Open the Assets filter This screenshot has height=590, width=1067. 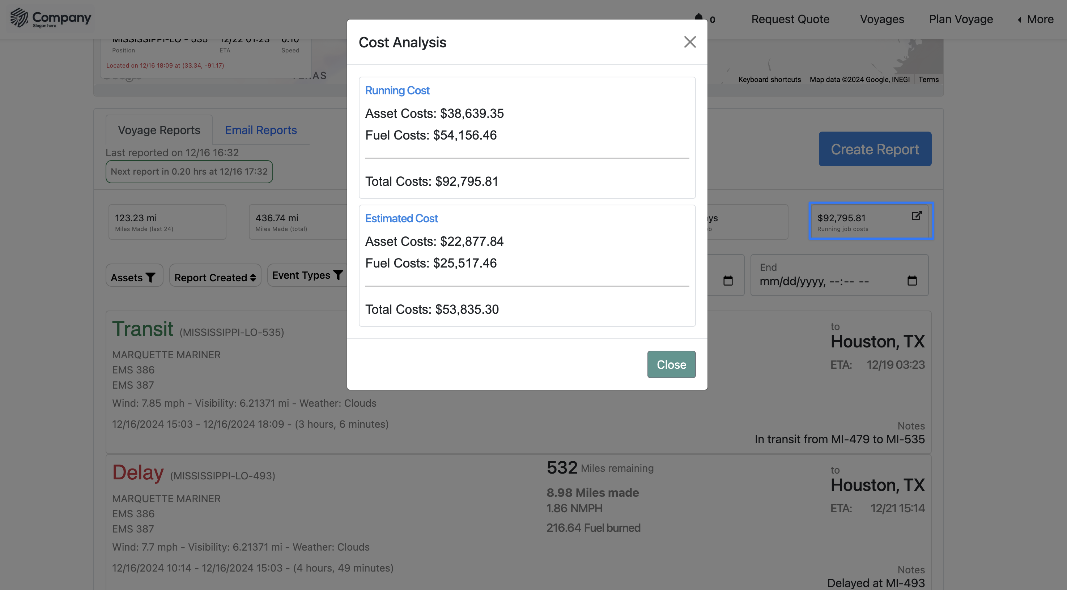click(x=134, y=277)
